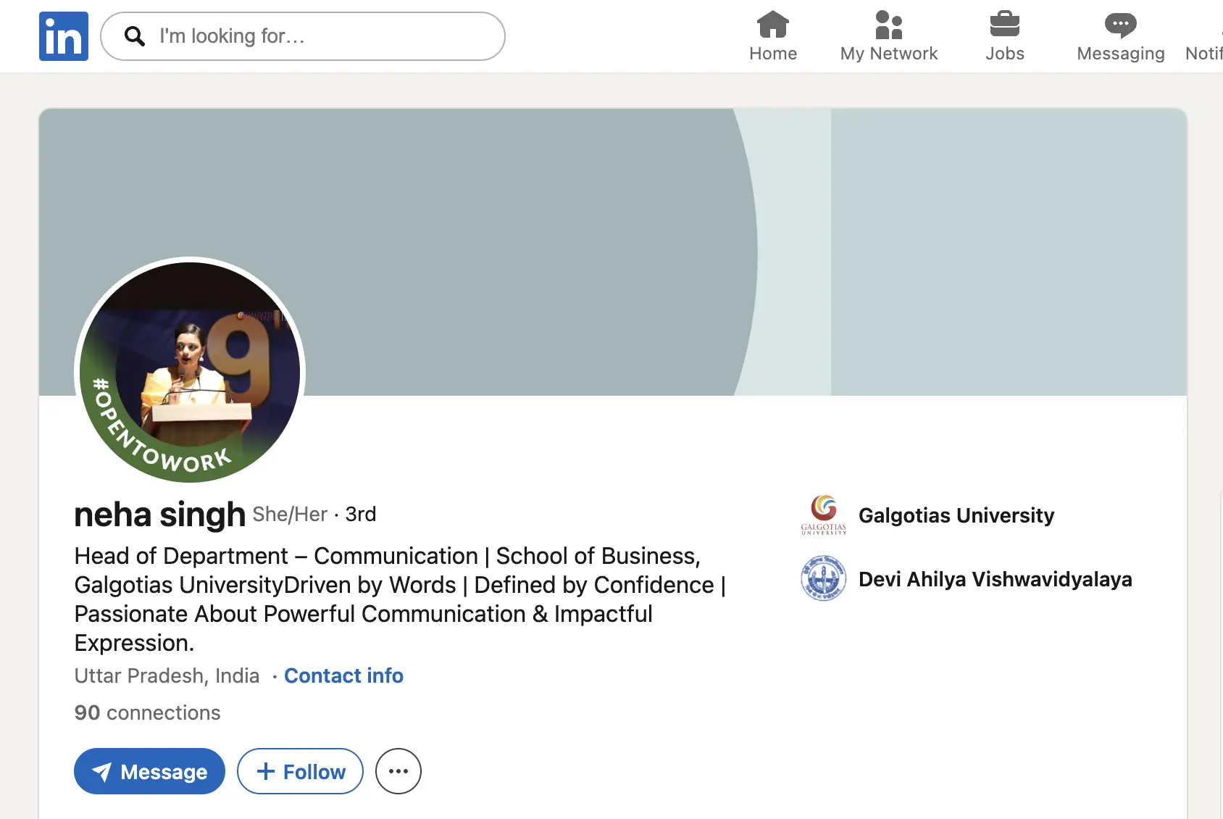This screenshot has width=1223, height=819.
Task: Click the Galgotias University logo
Action: tap(823, 515)
